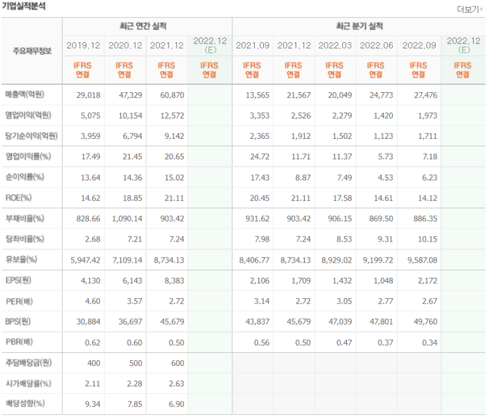The image size is (489, 416).
Task: Select PER value 4.60
Action: pyautogui.click(x=93, y=301)
